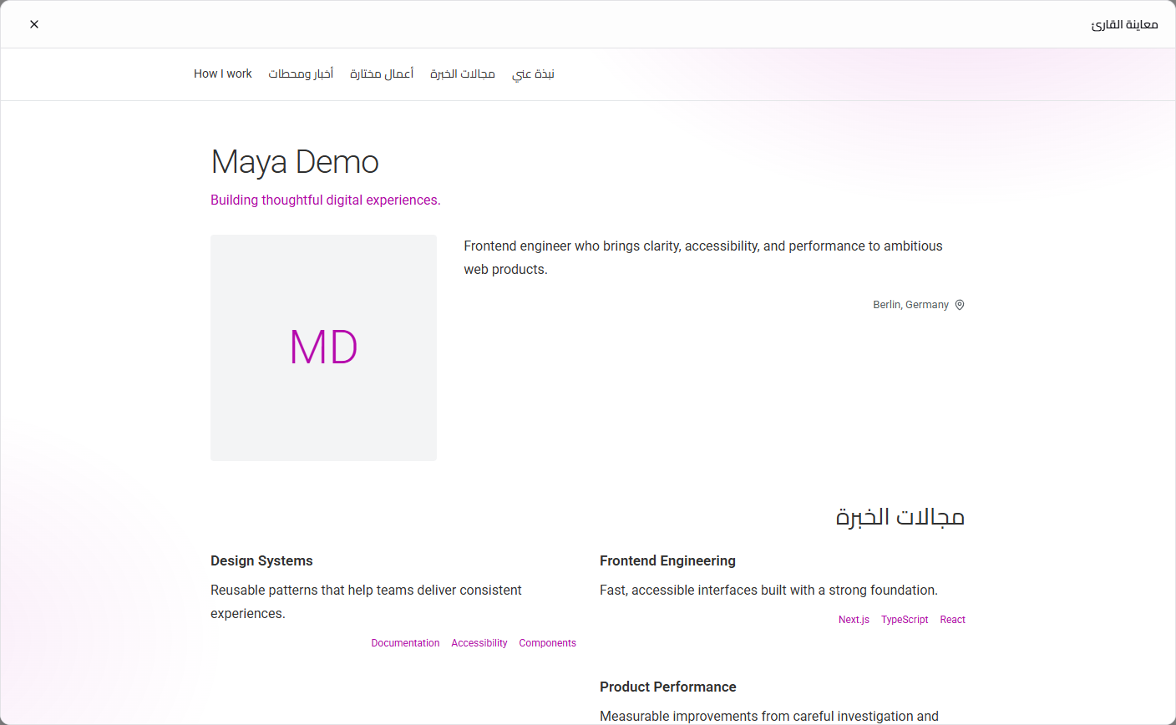
Task: Click the "Product Performance" card heading
Action: [x=668, y=687]
